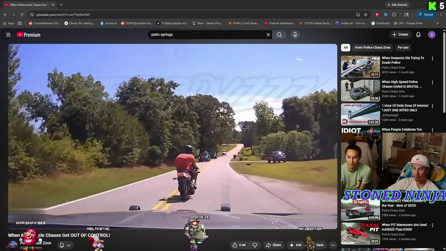Install or cast icon in address bar
Screen dimensions: 446x251
358,15
